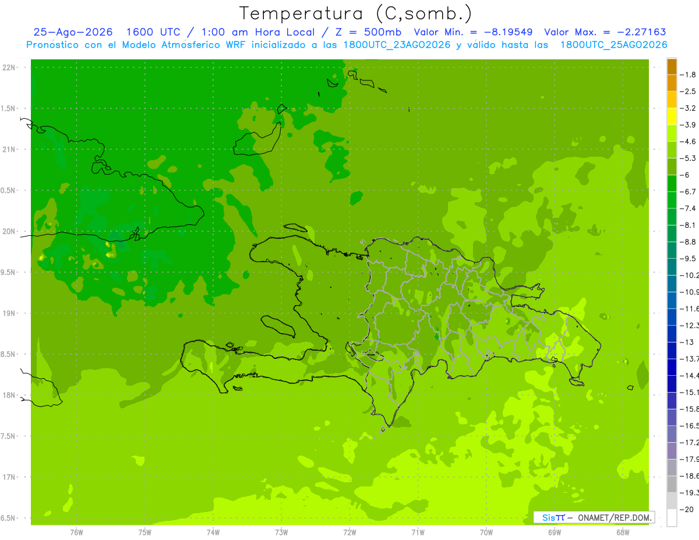The width and height of the screenshot is (699, 540).
Task: Click the '21N' latitude label
Action: 9,149
